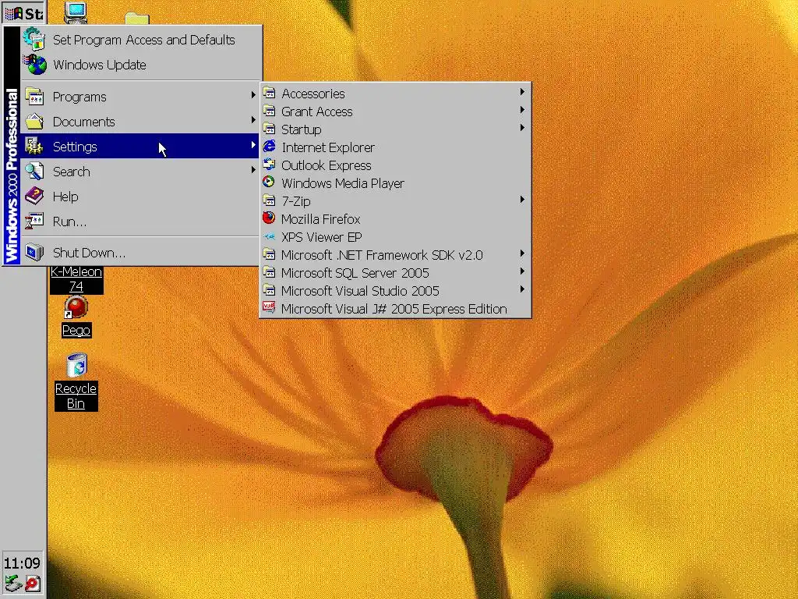798x599 pixels.
Task: Launch Internet Explorer from Programs menu
Action: 395,147
